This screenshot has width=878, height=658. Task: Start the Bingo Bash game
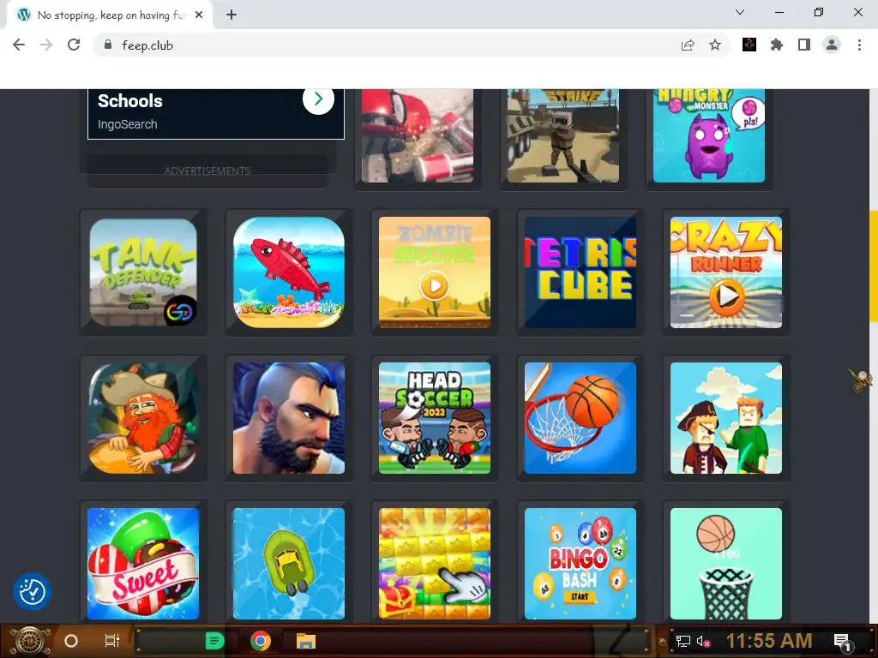click(580, 564)
